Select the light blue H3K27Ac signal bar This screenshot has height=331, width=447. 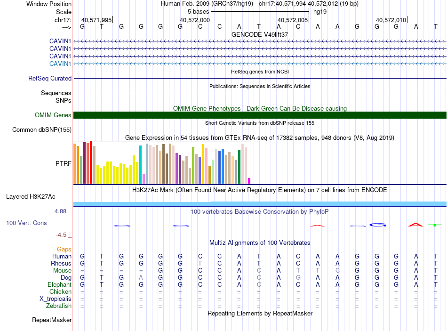[260, 203]
